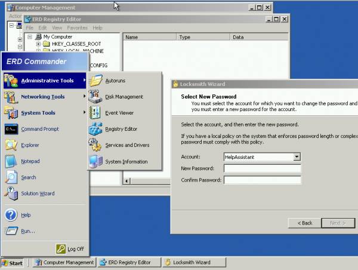The height and width of the screenshot is (270, 358).
Task: Switch to Locksmith Wizard taskbar button
Action: click(195, 262)
